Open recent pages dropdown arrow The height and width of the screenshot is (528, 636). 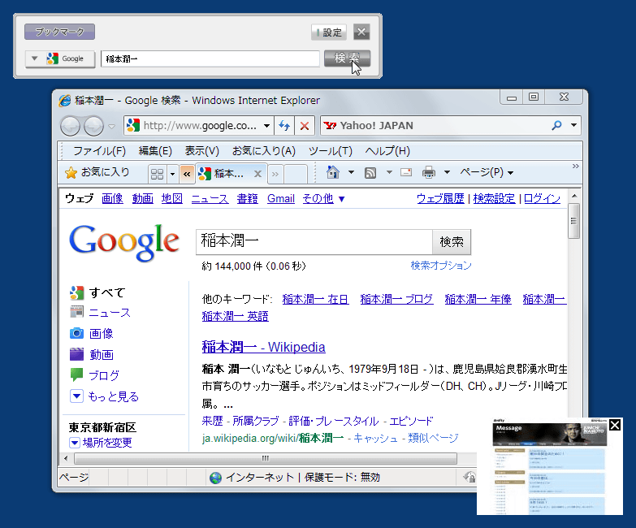(111, 127)
